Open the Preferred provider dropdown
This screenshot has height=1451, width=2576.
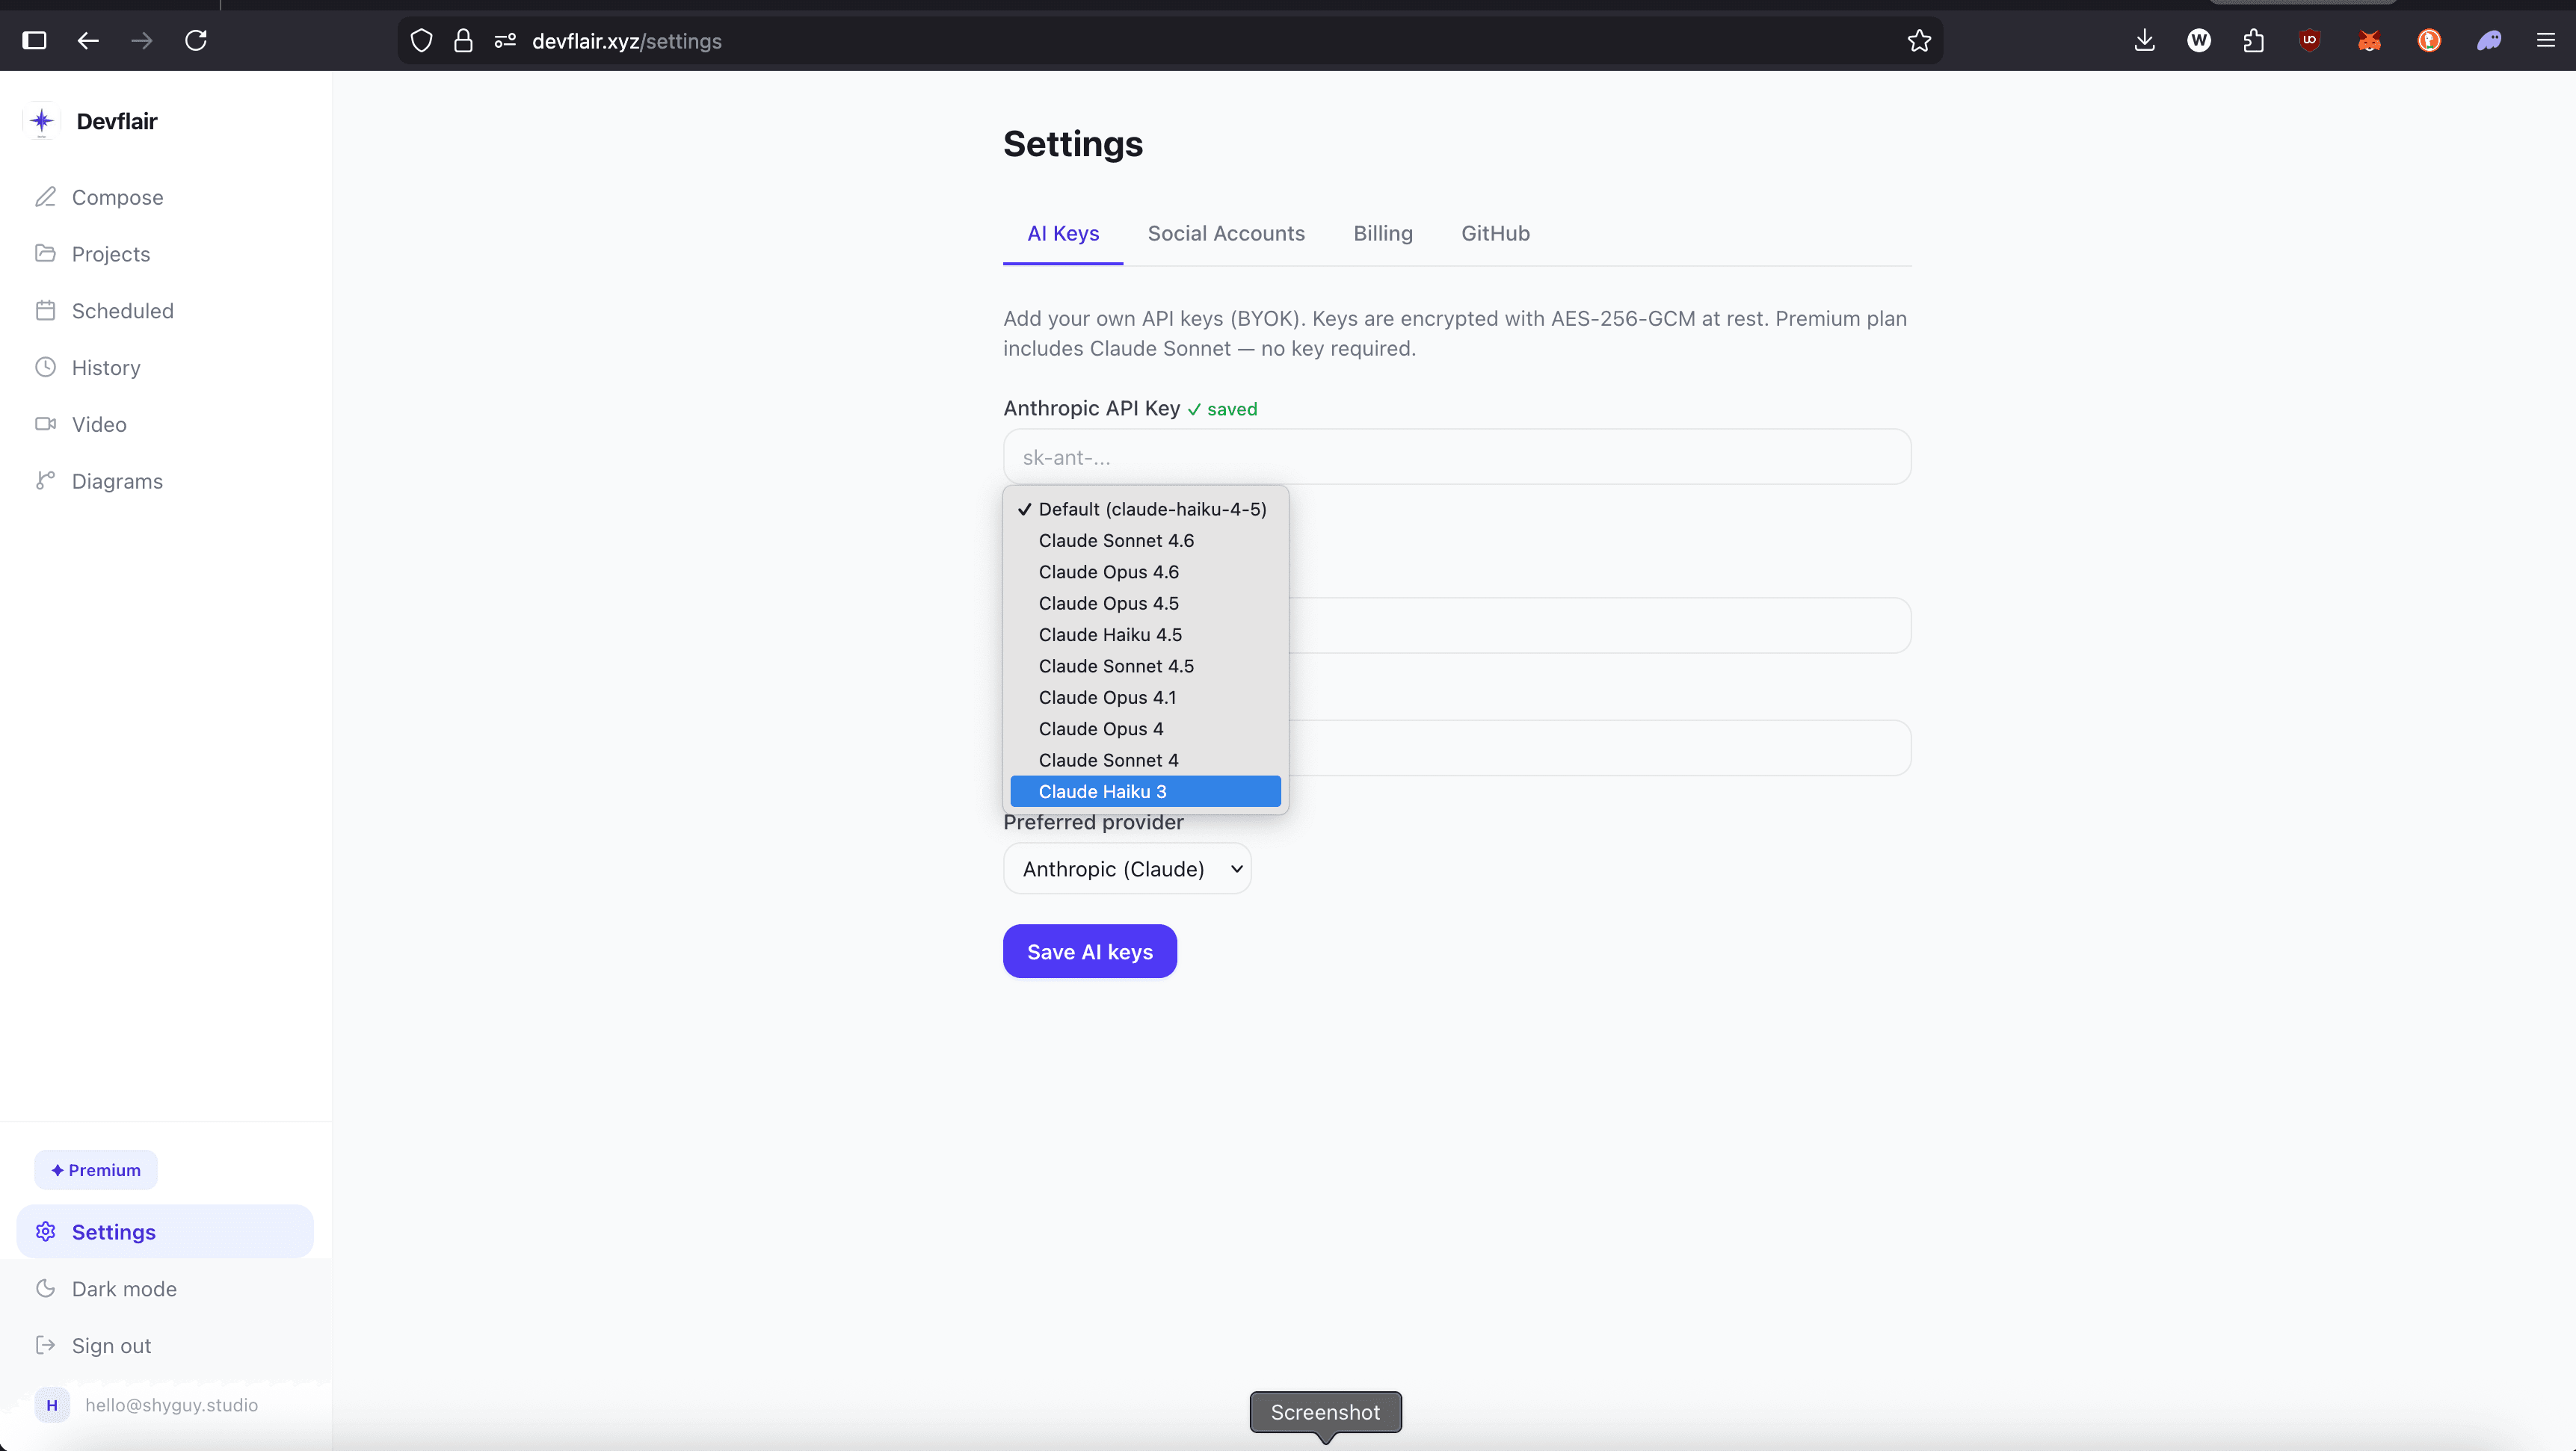click(x=1127, y=868)
